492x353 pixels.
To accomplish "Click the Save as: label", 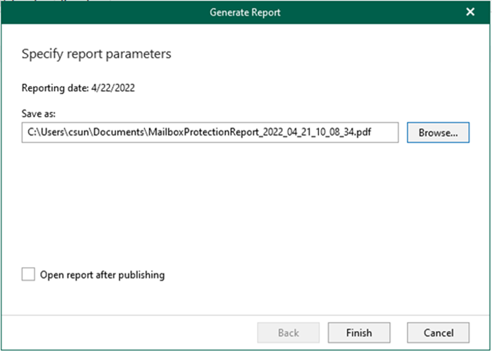I will (x=38, y=114).
